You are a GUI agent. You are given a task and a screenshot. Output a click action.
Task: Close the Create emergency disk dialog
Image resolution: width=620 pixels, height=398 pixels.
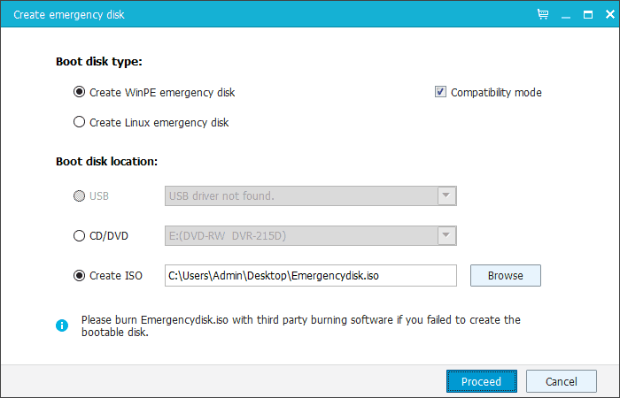click(x=609, y=15)
